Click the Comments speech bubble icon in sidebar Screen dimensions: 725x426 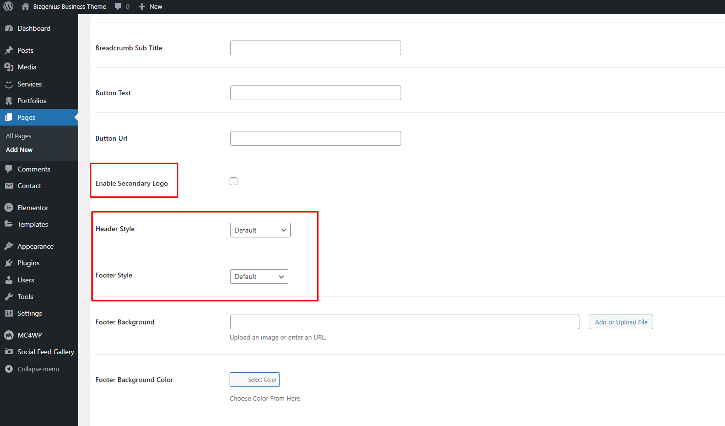pos(9,169)
